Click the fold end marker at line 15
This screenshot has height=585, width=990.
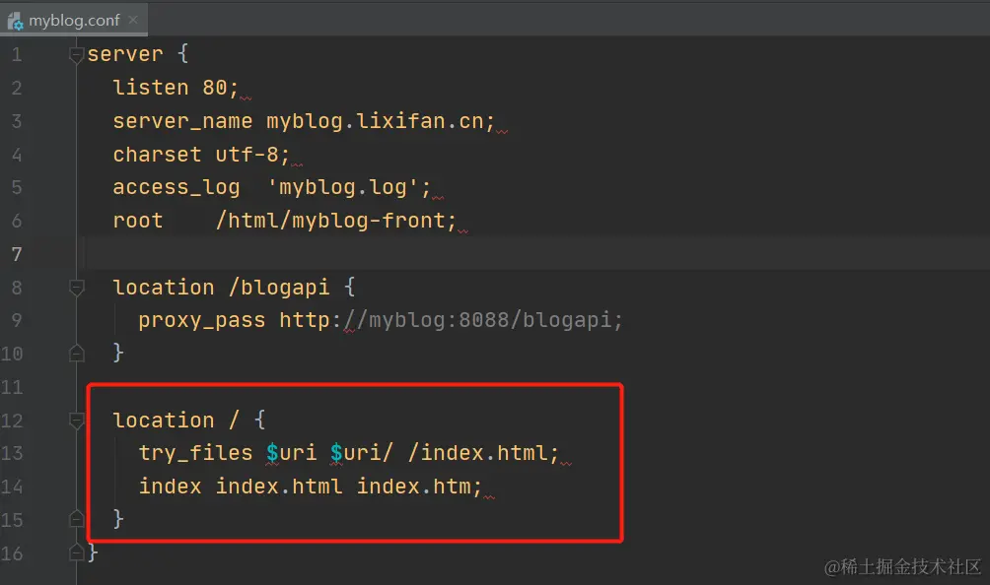pos(76,519)
